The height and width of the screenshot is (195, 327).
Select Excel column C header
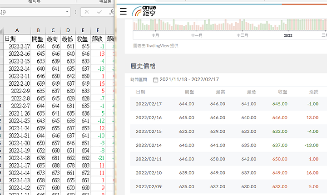click(x=53, y=30)
